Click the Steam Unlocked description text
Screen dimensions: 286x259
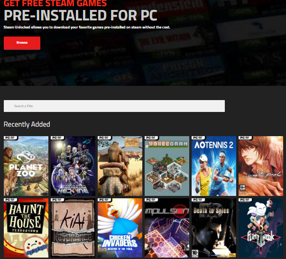click(x=87, y=27)
